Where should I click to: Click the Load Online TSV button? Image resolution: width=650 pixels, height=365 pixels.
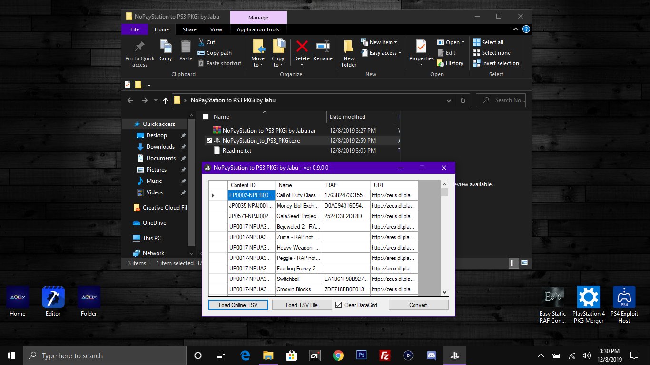[x=238, y=305]
